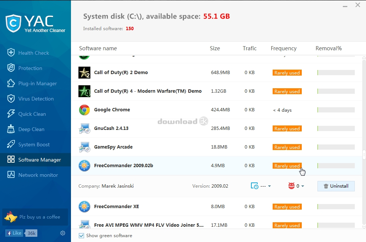The image size is (366, 242).
Task: Click Removal% bar for Google Chrome
Action: [336, 110]
